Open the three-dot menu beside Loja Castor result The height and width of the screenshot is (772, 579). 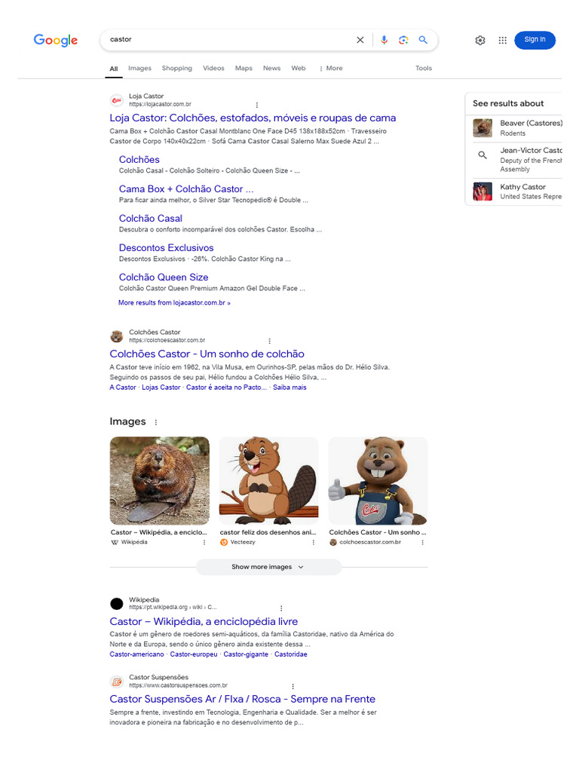pyautogui.click(x=257, y=105)
